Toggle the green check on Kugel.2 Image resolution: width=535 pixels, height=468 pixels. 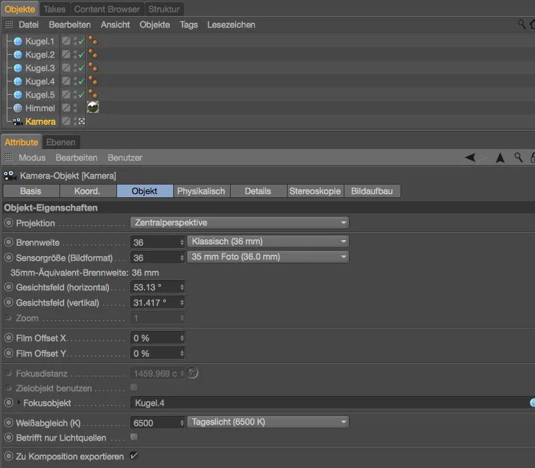(x=81, y=55)
